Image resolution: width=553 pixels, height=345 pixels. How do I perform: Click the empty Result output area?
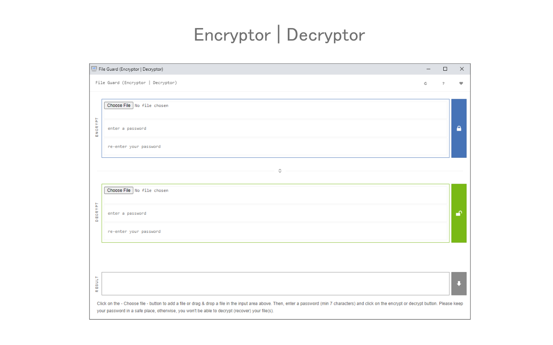pos(276,284)
